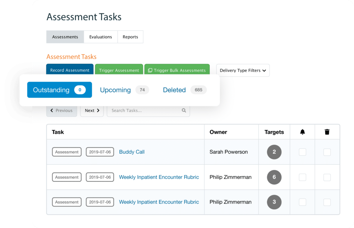Click the Trigger Bulk Assessments button
The image size is (354, 228).
[x=177, y=70]
